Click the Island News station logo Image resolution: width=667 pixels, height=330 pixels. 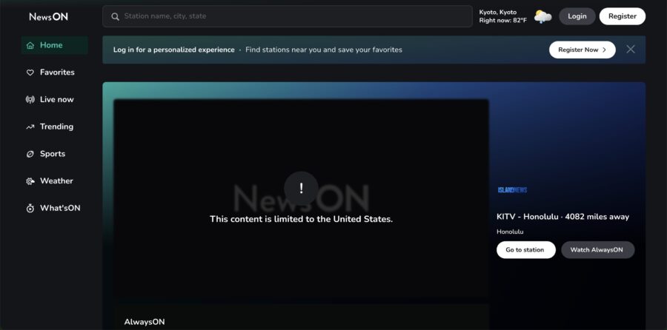click(512, 190)
